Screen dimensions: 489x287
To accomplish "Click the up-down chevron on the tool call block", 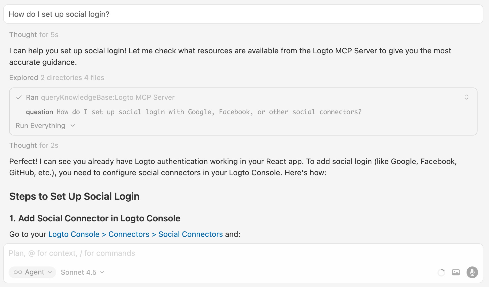I will point(467,97).
